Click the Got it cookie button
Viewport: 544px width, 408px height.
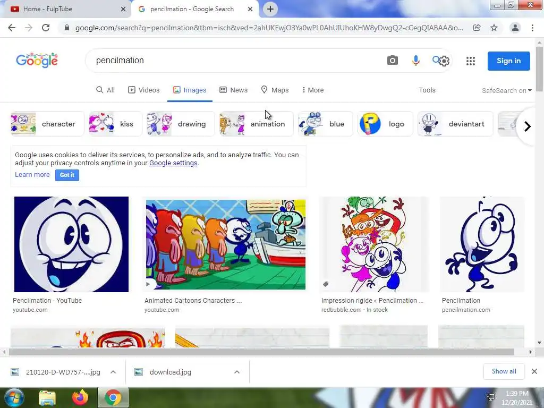67,175
